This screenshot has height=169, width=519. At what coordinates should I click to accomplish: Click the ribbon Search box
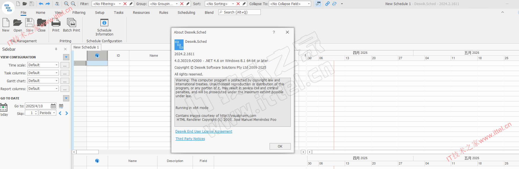pyautogui.click(x=240, y=12)
